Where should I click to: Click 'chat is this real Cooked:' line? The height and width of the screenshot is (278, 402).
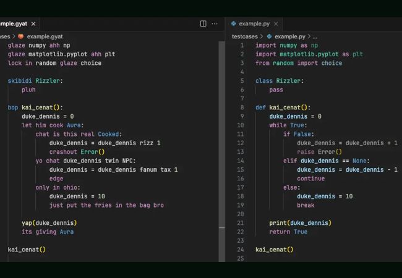tap(79, 134)
